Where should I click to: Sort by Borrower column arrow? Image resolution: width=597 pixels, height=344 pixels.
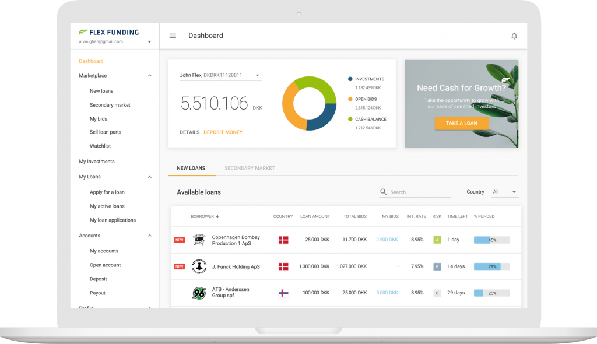point(217,217)
